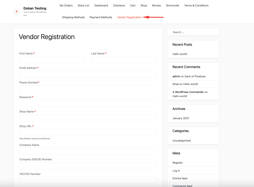Click Log in under Meta
The image size is (254, 187).
tap(176, 171)
